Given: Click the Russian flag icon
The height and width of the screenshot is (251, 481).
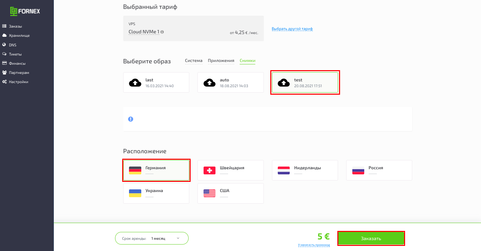Looking at the screenshot, I should tap(358, 170).
